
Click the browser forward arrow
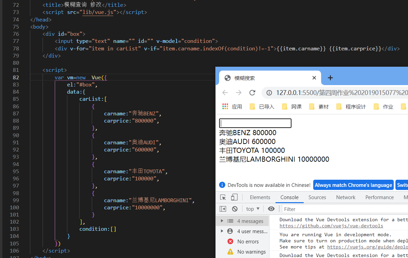click(x=238, y=93)
